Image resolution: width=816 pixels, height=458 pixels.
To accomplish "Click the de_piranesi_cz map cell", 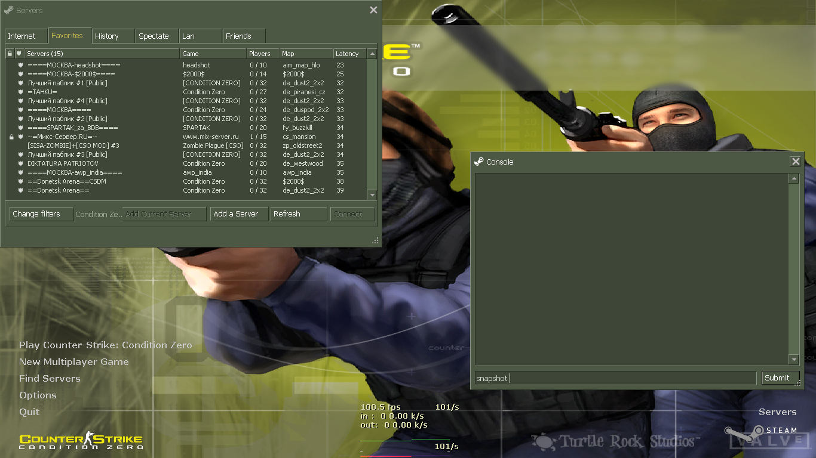I will (304, 92).
